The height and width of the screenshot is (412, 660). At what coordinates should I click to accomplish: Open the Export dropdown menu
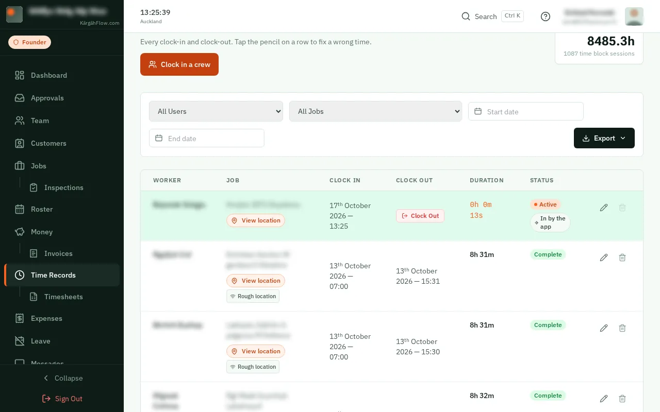(x=604, y=138)
